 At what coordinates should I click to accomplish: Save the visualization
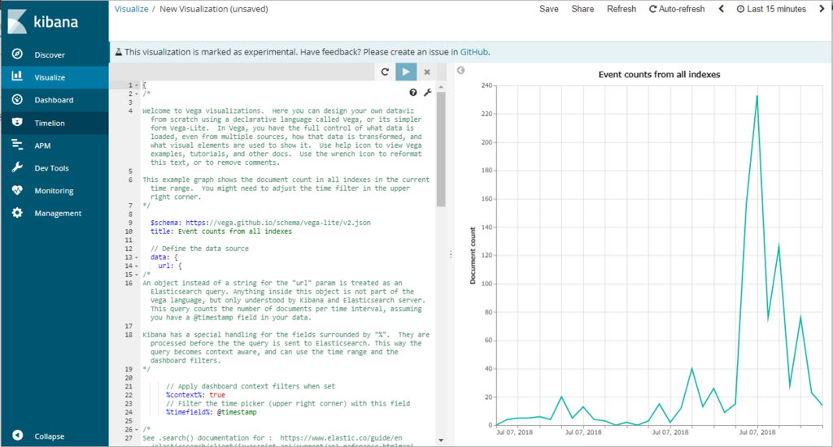[549, 9]
